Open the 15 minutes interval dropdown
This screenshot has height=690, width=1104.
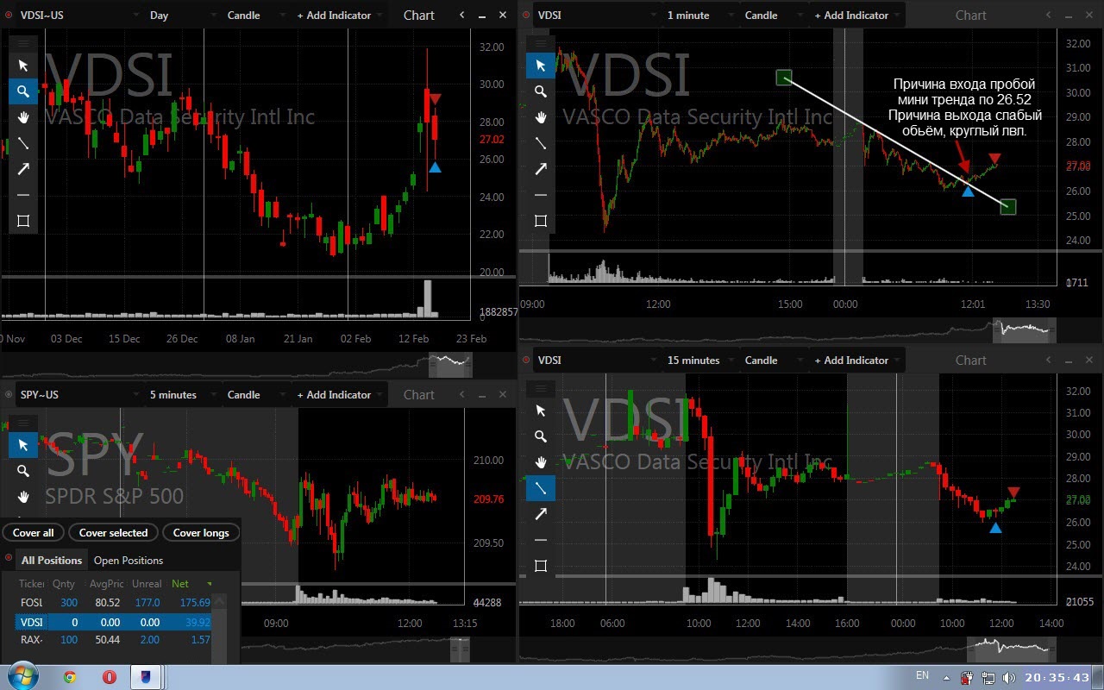699,361
